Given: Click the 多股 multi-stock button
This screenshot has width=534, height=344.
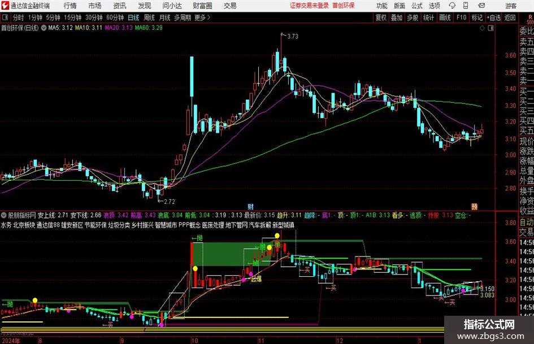Looking at the screenshot, I should coord(413,18).
